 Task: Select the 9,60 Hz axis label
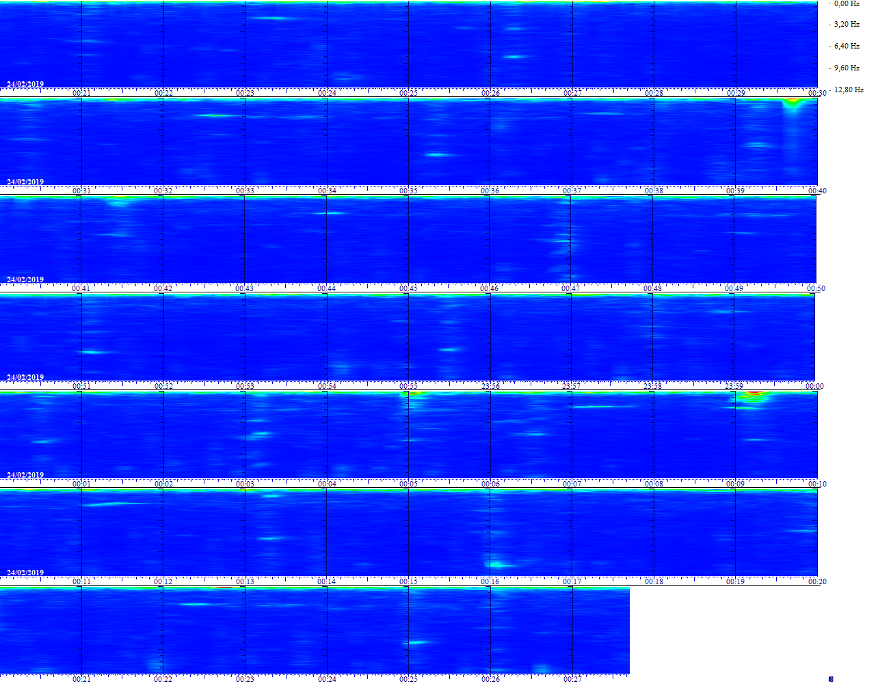[847, 68]
